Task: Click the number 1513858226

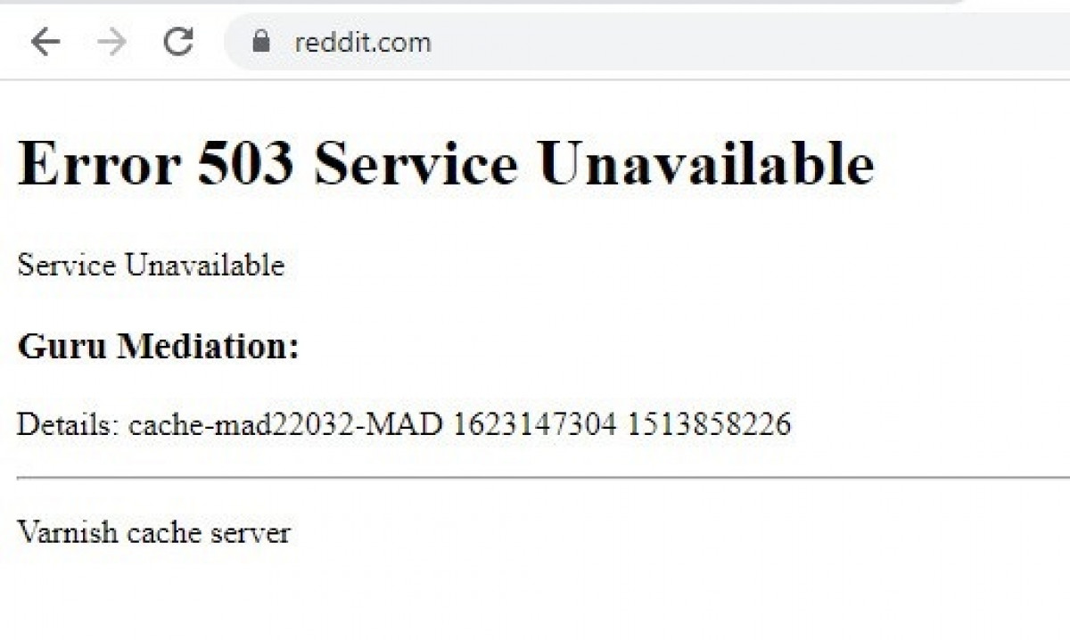Action: (x=709, y=423)
